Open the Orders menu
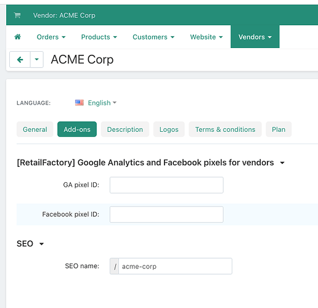The image size is (318, 308). pyautogui.click(x=51, y=37)
